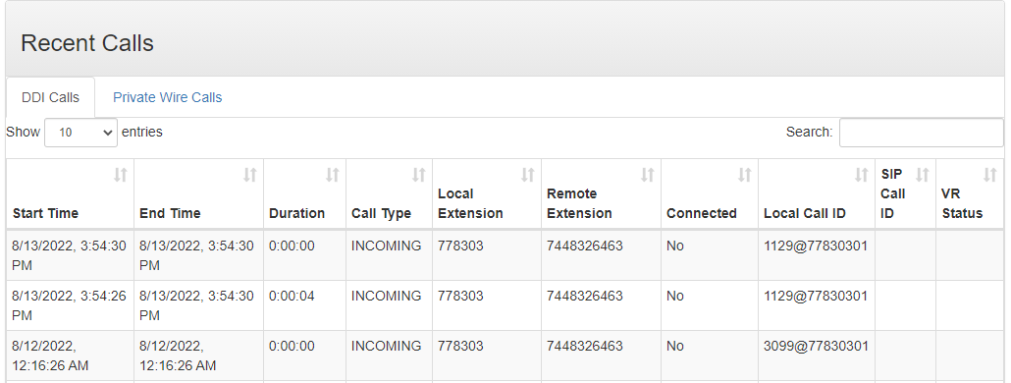The image size is (1011, 383).
Task: Select the start time 8/13/2022, 3:54:26 PM cell
Action: (70, 305)
